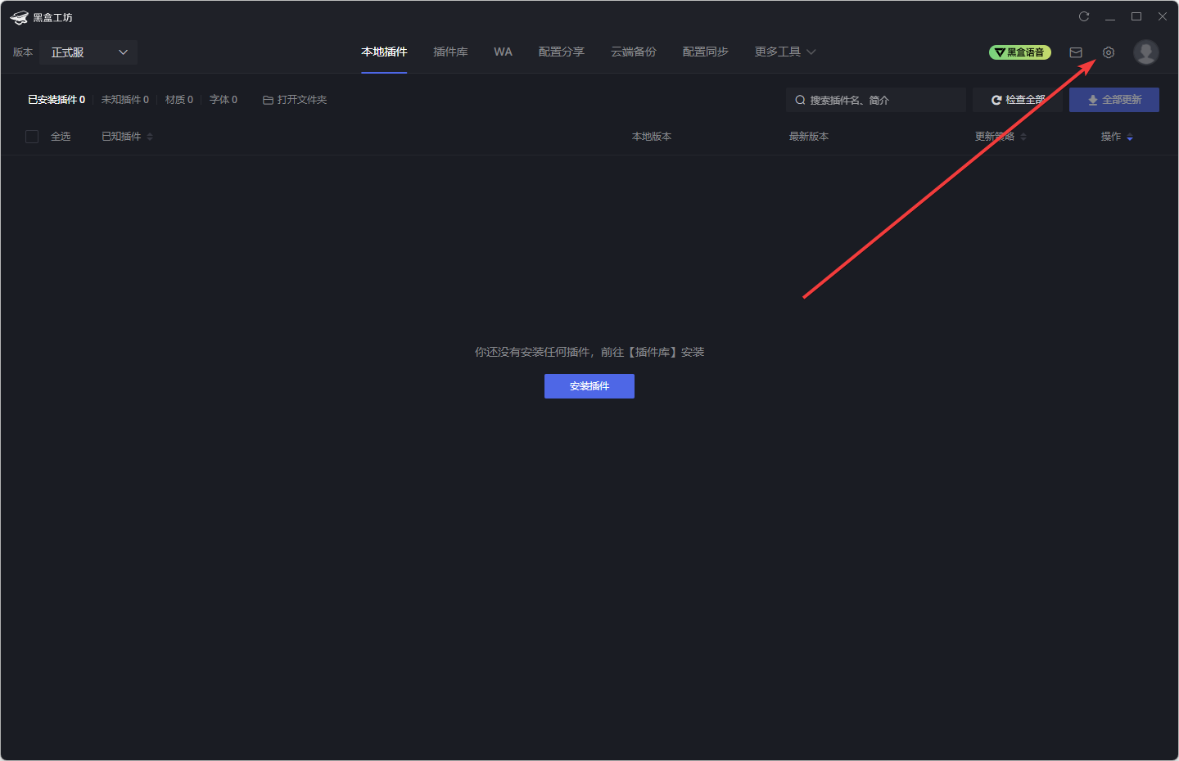Viewport: 1179px width, 761px height.
Task: Toggle the 全选 select-all checkbox
Action: (x=32, y=137)
